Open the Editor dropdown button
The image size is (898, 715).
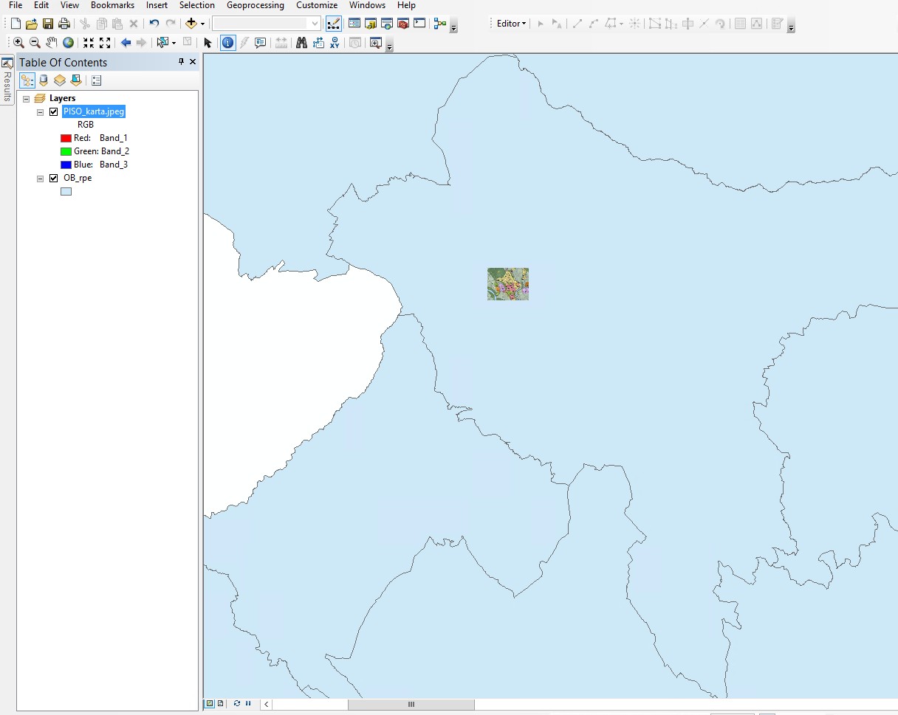(511, 24)
